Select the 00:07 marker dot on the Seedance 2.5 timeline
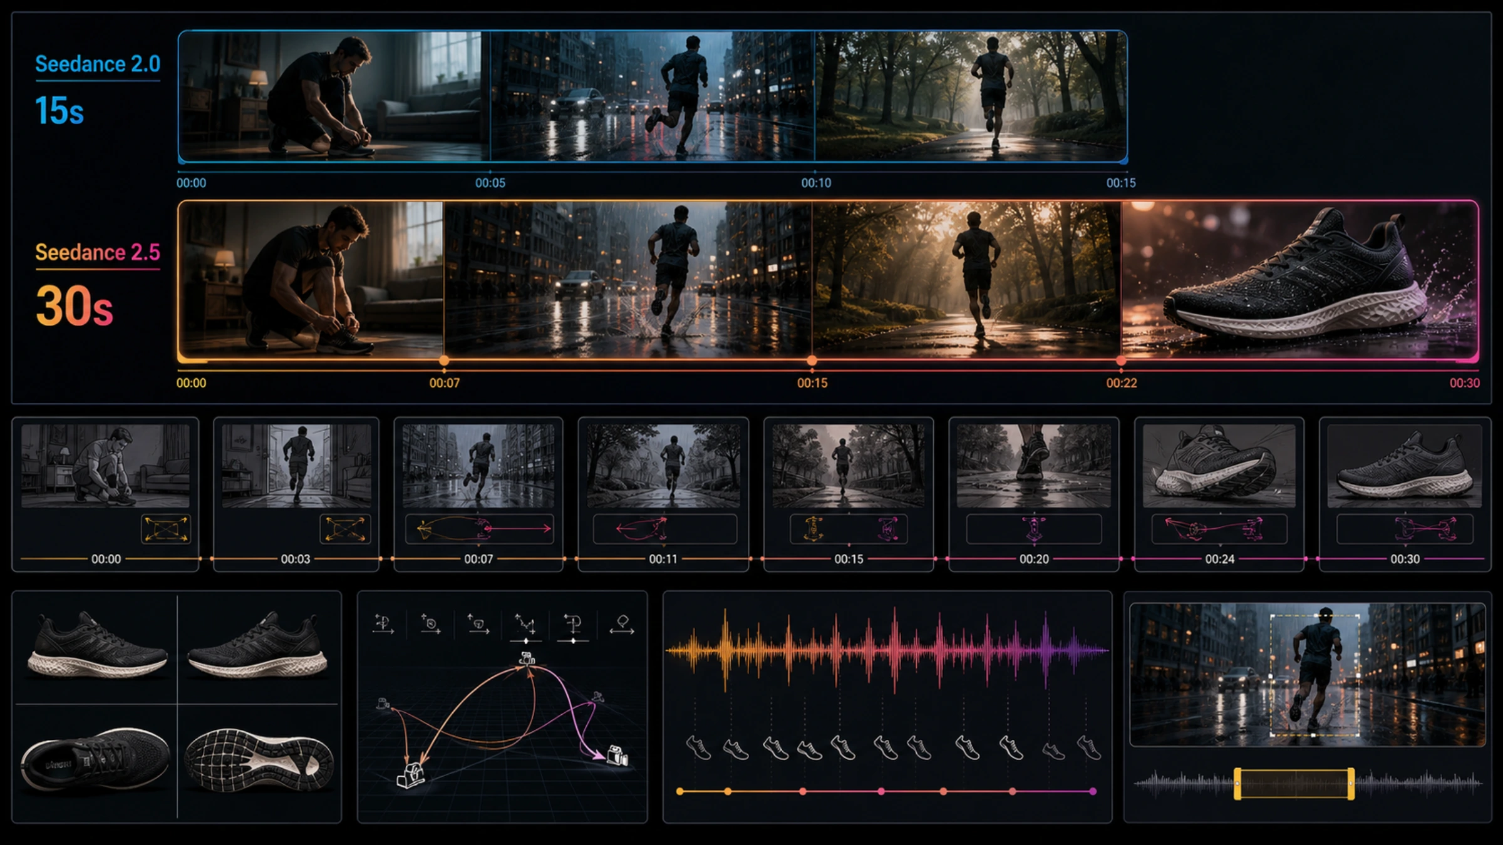Screen dimensions: 1503x845 [444, 361]
